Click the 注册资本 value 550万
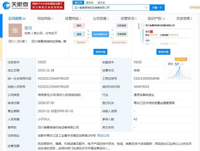The height and width of the screenshot is (151, 200). [42, 62]
